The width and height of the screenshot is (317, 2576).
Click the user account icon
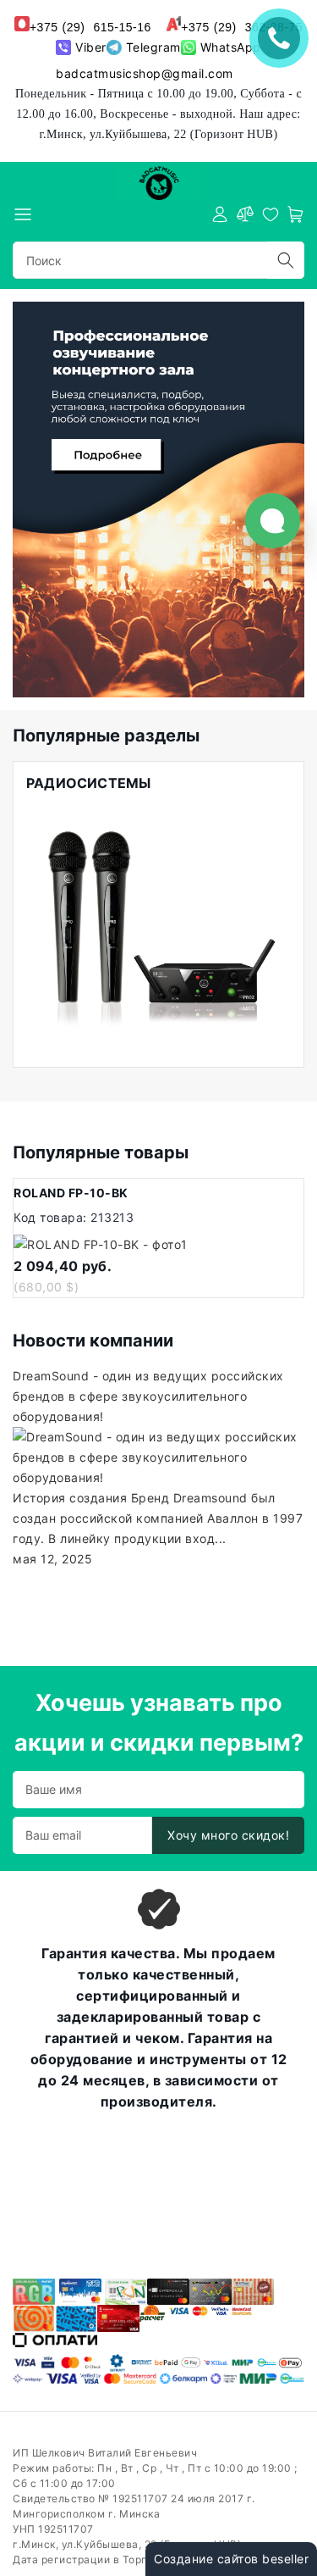click(219, 214)
